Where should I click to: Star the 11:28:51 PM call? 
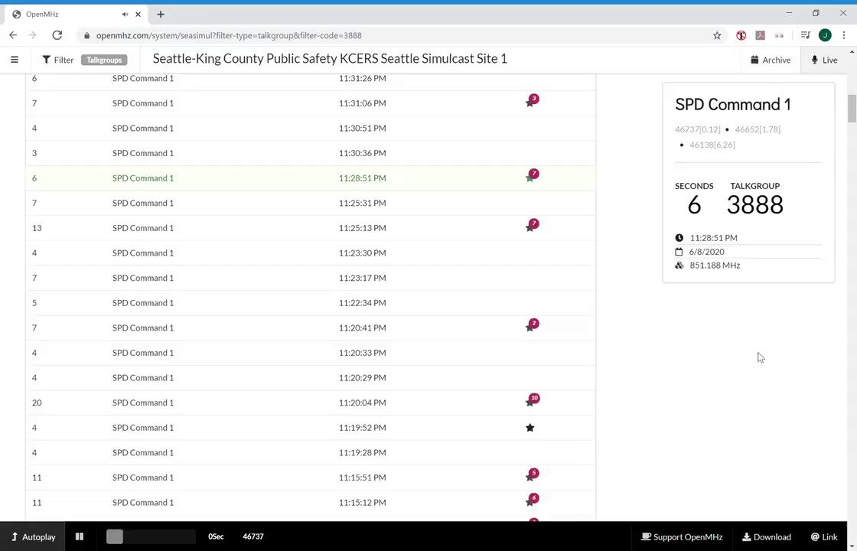pyautogui.click(x=530, y=178)
